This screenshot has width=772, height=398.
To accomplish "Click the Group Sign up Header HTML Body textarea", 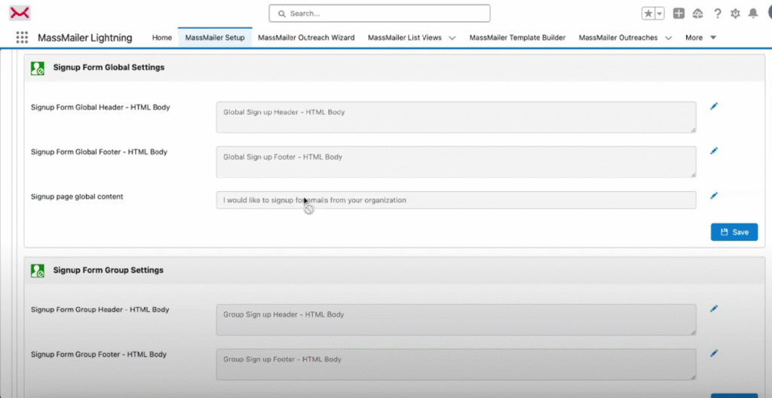I will (456, 320).
